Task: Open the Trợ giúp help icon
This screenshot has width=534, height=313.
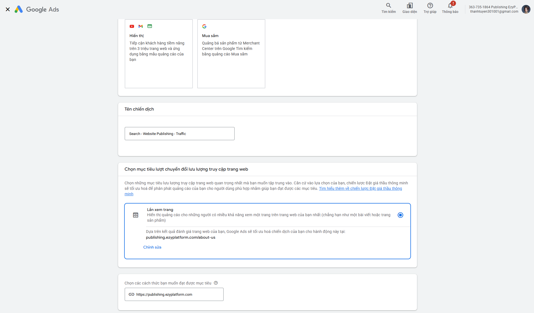Action: point(430,5)
